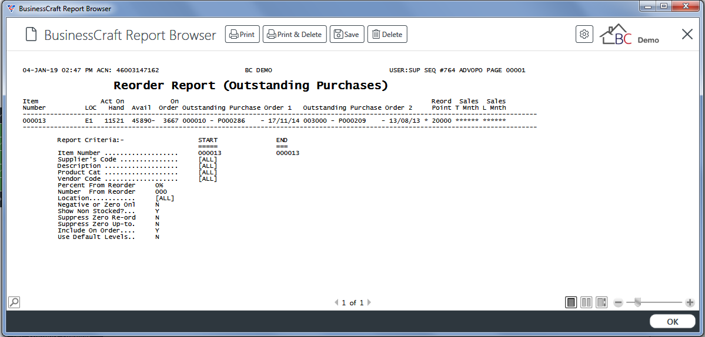Click the Act On Hand value 11521
This screenshot has width=705, height=337.
(x=114, y=121)
